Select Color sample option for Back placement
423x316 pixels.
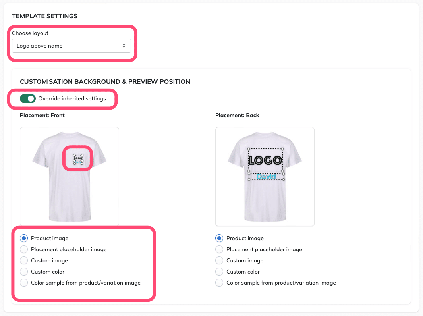[x=219, y=283]
